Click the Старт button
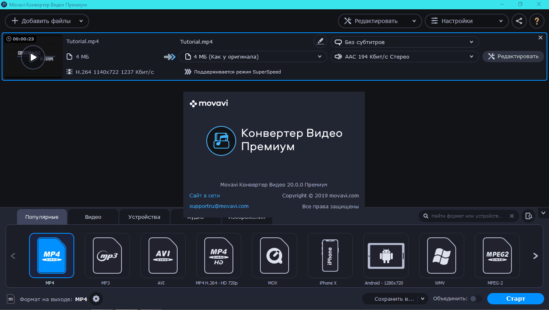 (515, 299)
